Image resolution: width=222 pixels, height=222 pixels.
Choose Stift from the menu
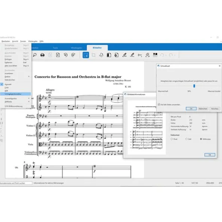15,91
